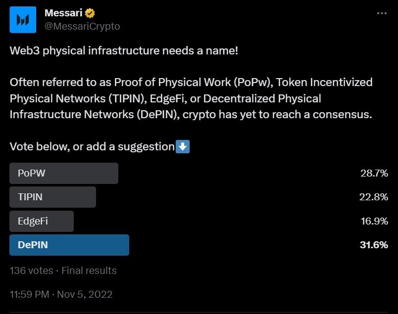Image resolution: width=398 pixels, height=314 pixels.
Task: Click the Messari profile avatar
Action: click(x=23, y=20)
